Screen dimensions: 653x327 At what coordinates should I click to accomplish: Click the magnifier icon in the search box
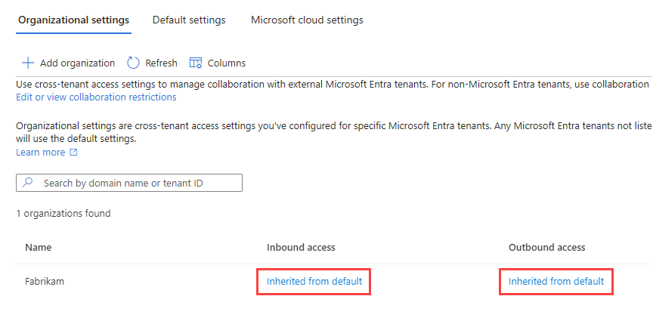28,183
